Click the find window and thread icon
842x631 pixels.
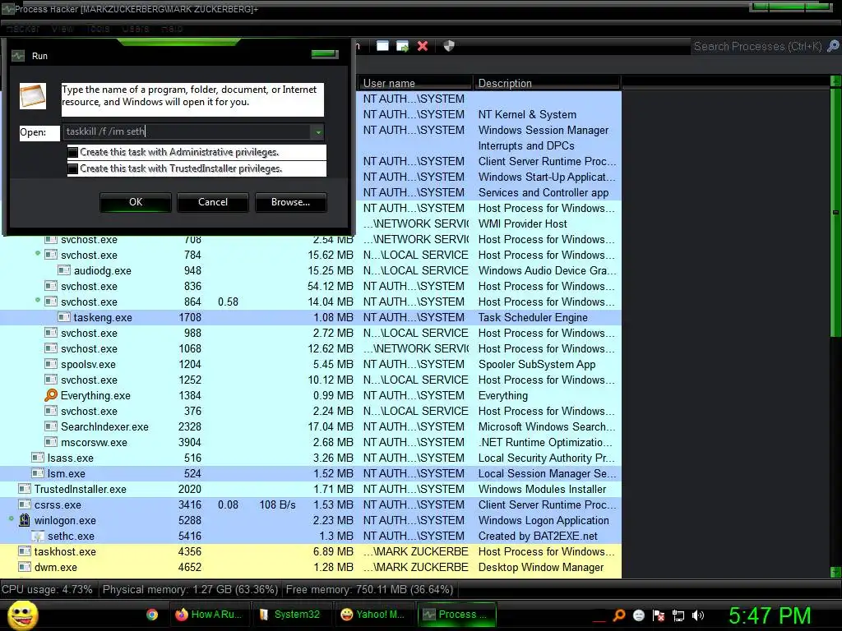[402, 46]
